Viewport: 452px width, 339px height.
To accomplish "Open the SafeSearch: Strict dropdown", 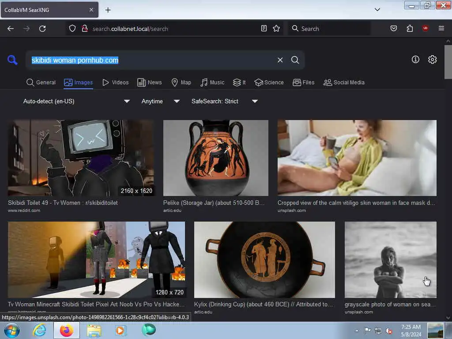I will coord(225,101).
